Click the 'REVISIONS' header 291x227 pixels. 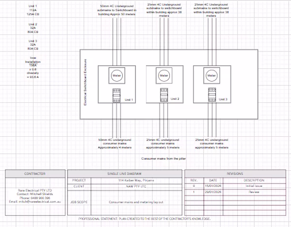coord(235,174)
